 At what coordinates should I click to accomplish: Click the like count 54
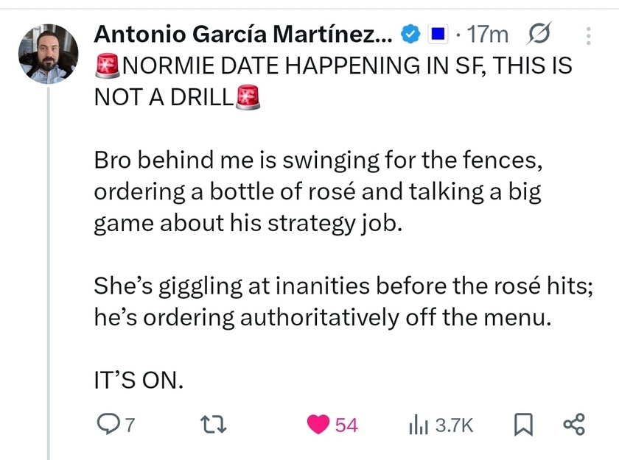pyautogui.click(x=346, y=425)
